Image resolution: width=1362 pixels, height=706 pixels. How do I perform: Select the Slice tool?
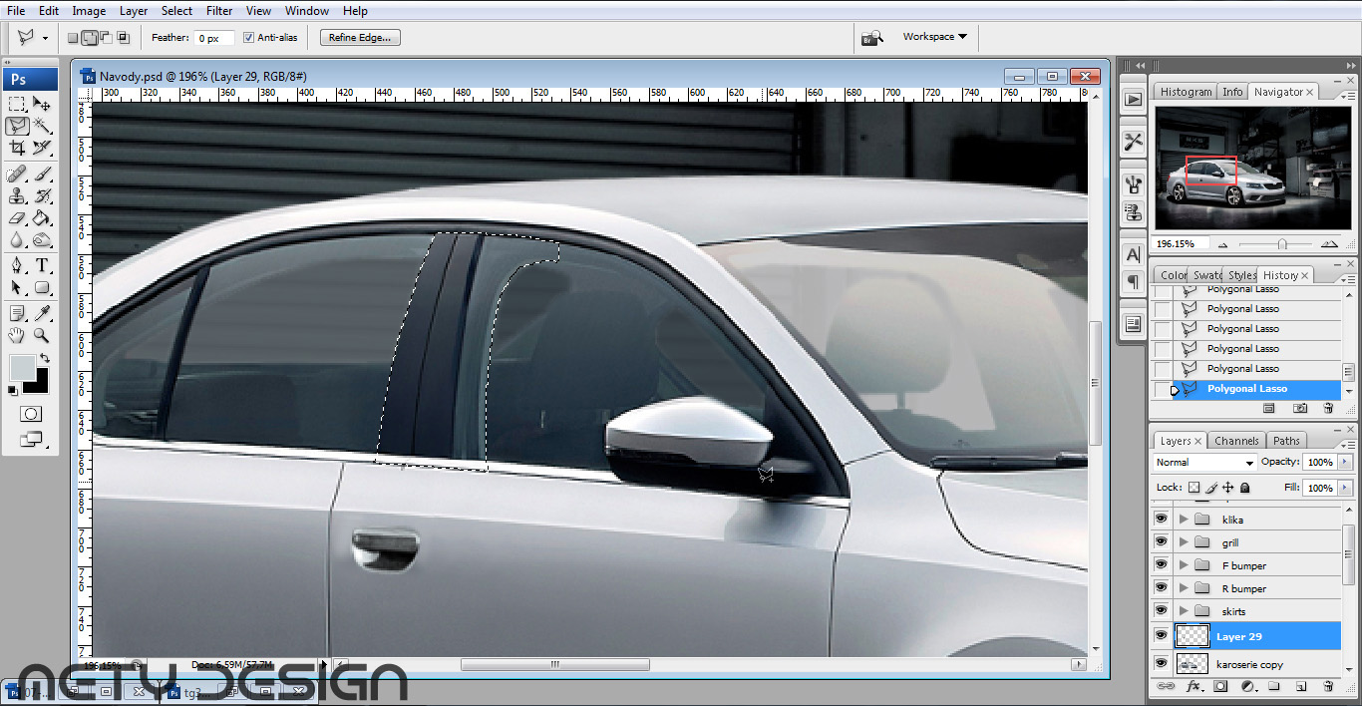tap(42, 148)
